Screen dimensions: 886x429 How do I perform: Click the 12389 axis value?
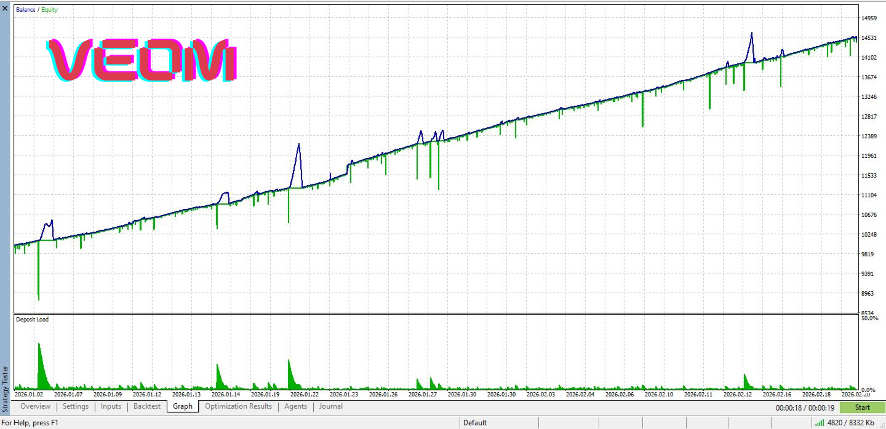[x=871, y=136]
